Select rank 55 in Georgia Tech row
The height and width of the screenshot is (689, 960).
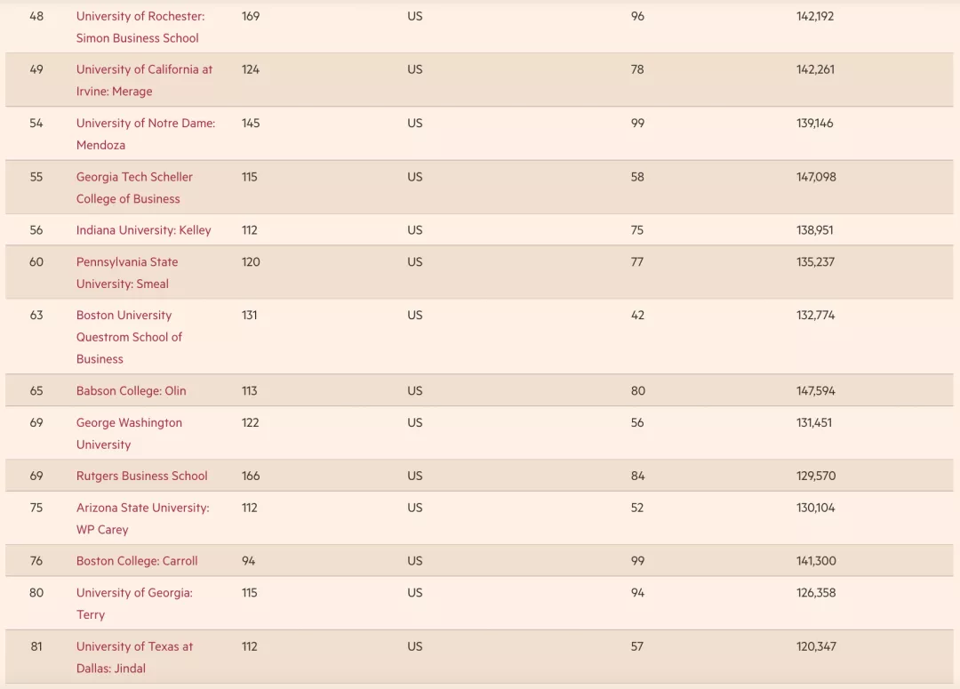pyautogui.click(x=36, y=177)
